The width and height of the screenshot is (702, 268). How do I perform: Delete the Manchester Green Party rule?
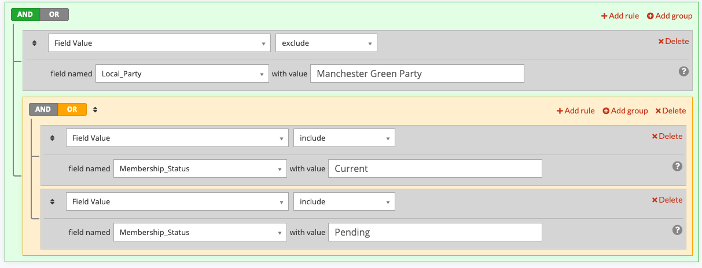(673, 41)
